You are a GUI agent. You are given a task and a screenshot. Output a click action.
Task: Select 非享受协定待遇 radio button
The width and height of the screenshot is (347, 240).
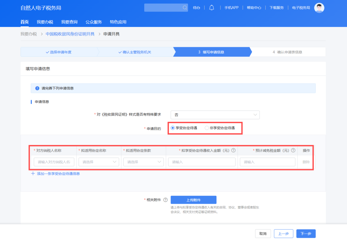[x=207, y=128]
